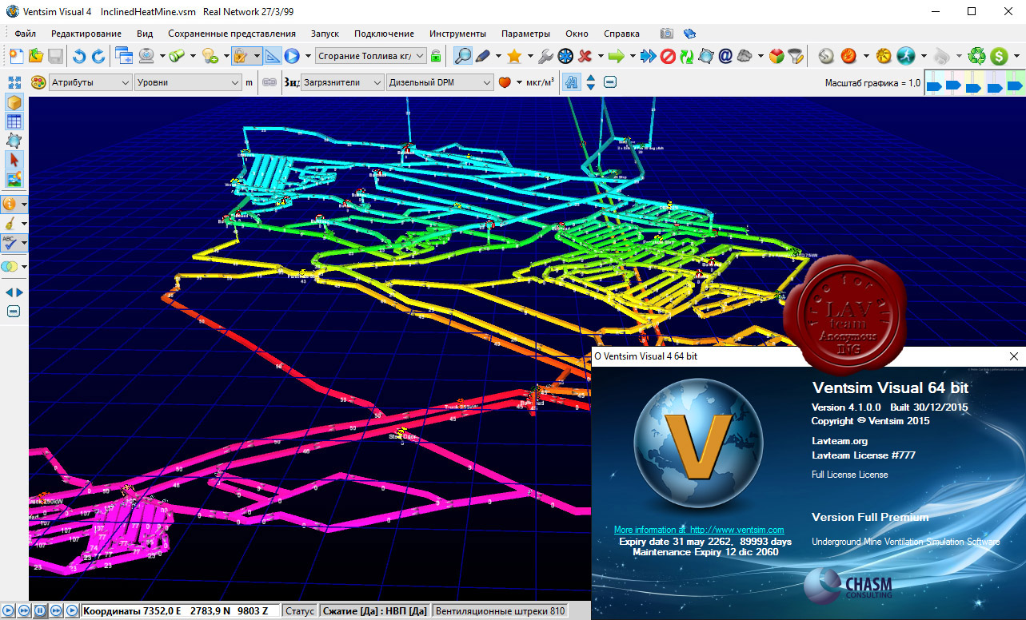Toggle the 3D cube view in sidebar

click(14, 102)
